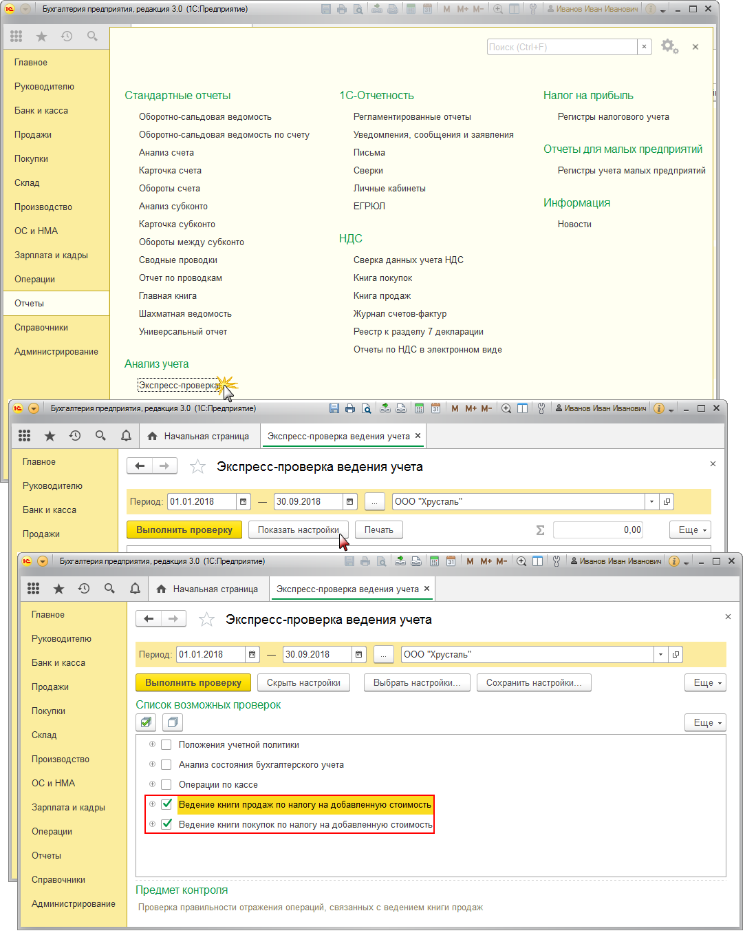
Task: Click "Выбрать настройки..." button
Action: (x=417, y=682)
